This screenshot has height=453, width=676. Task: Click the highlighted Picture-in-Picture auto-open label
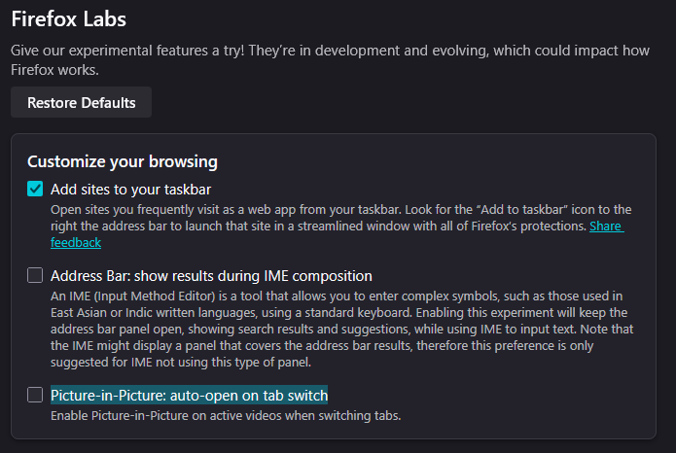pyautogui.click(x=189, y=395)
